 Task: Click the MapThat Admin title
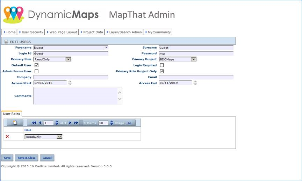pos(142,15)
